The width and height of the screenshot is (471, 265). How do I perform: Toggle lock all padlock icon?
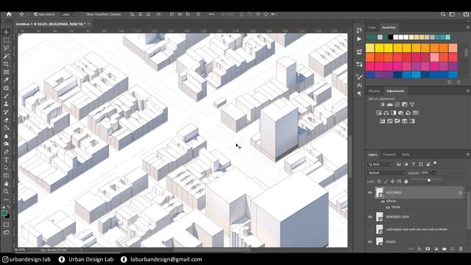[x=406, y=181]
